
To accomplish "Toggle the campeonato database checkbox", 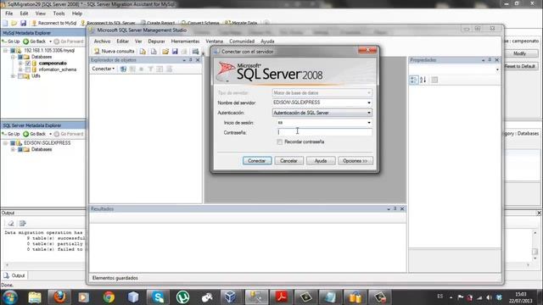I will point(28,64).
